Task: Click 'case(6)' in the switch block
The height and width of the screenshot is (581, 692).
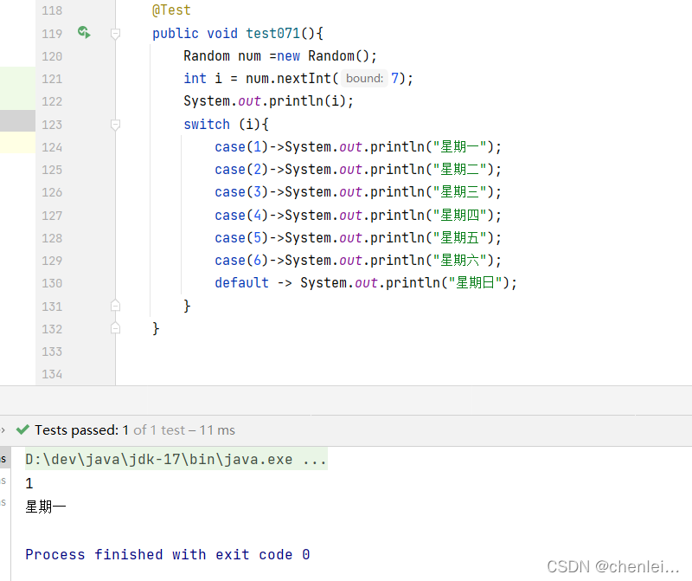Action: pyautogui.click(x=241, y=261)
